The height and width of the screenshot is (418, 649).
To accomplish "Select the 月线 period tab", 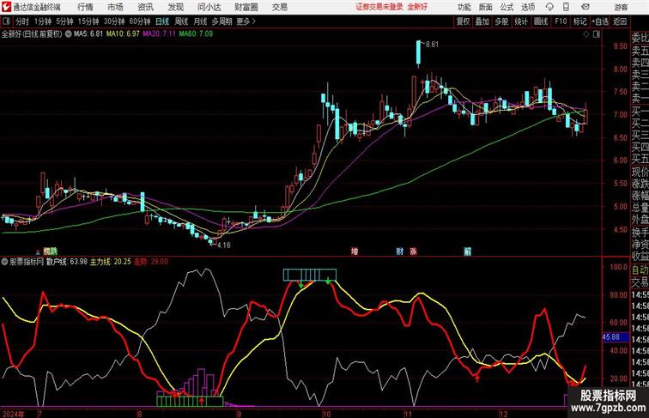I will coord(200,21).
